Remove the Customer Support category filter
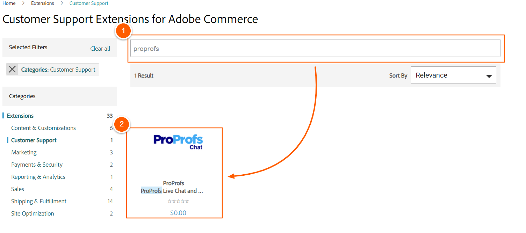The image size is (526, 233). (x=12, y=69)
